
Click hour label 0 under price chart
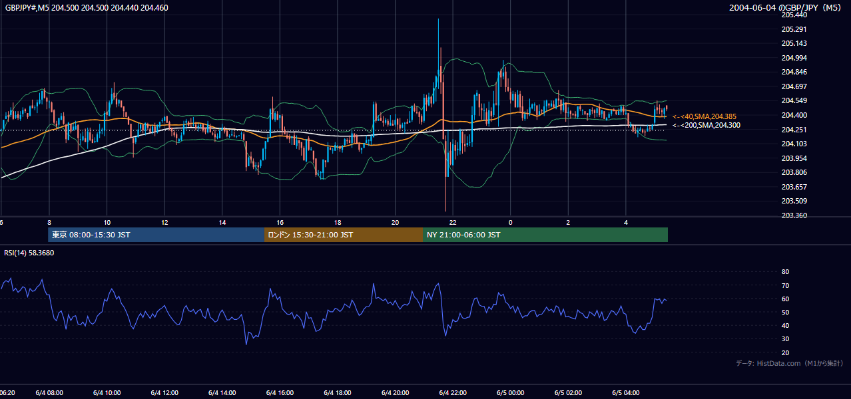tap(511, 222)
